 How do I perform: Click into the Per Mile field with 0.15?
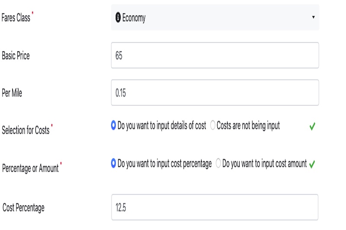click(x=215, y=93)
